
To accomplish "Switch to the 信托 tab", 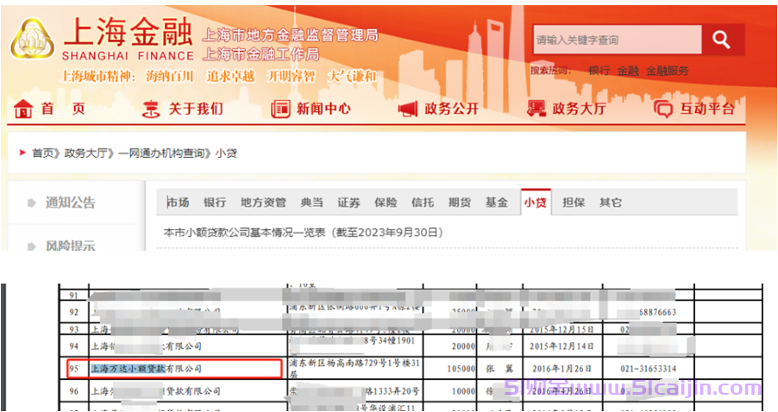I will click(x=423, y=203).
